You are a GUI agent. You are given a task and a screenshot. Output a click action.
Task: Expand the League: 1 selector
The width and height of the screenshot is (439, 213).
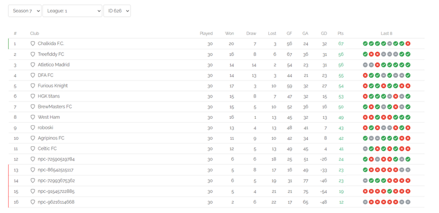(72, 11)
